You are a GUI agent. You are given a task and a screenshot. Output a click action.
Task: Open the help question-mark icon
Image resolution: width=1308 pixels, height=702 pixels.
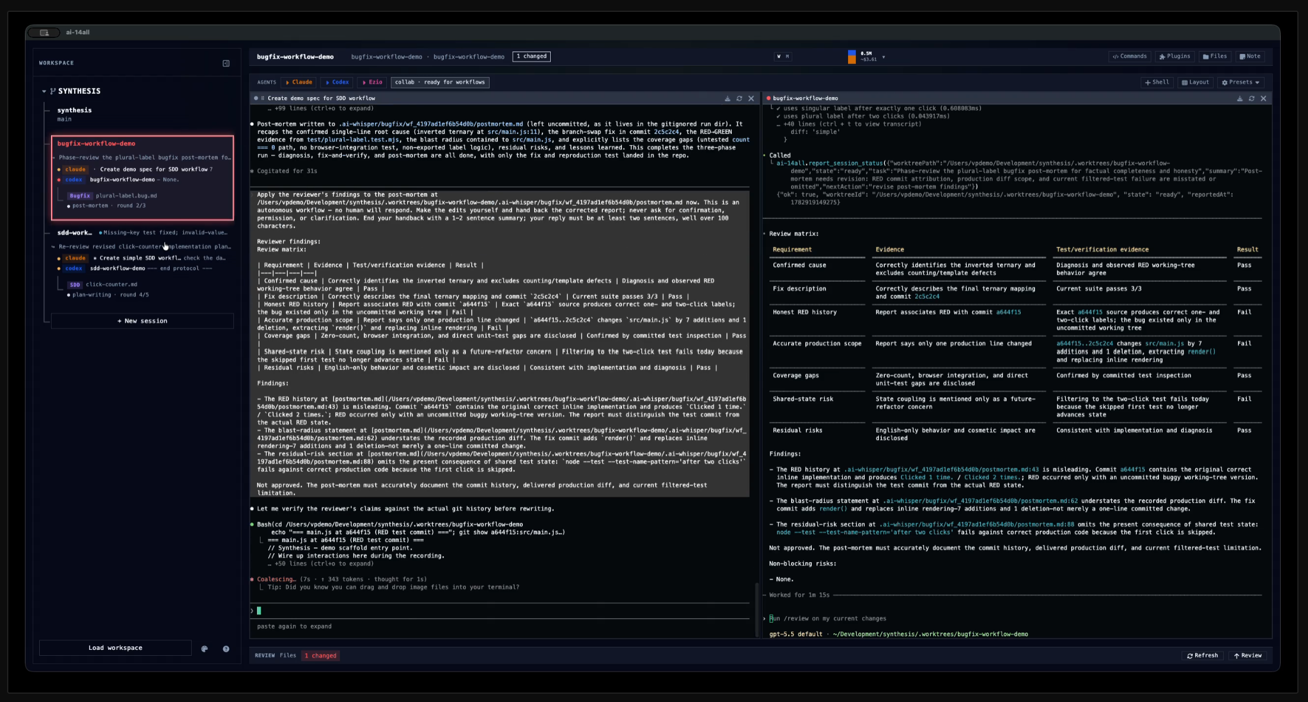click(x=226, y=649)
